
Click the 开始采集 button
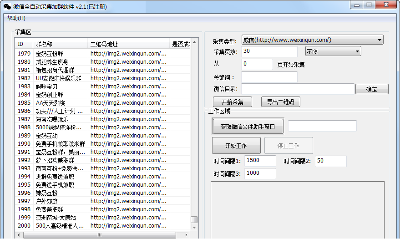tap(233, 102)
